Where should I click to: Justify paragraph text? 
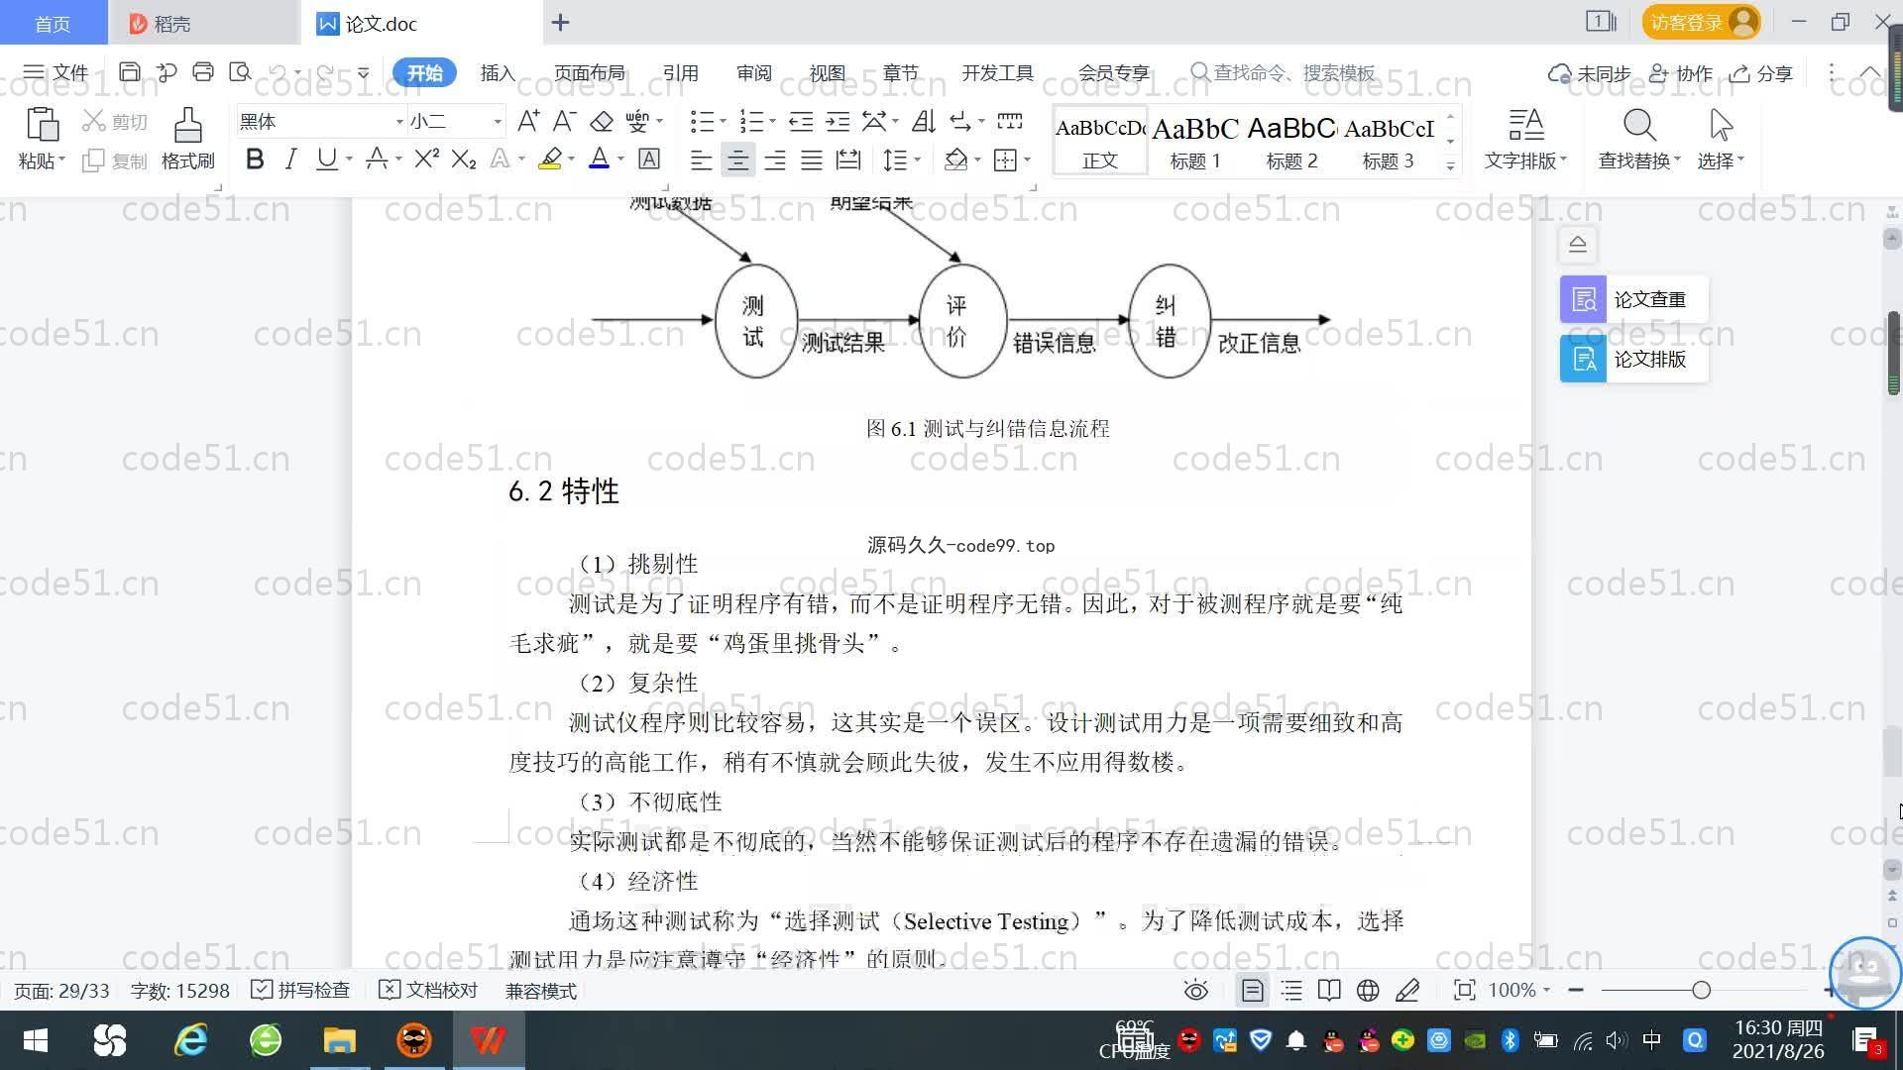pos(812,160)
